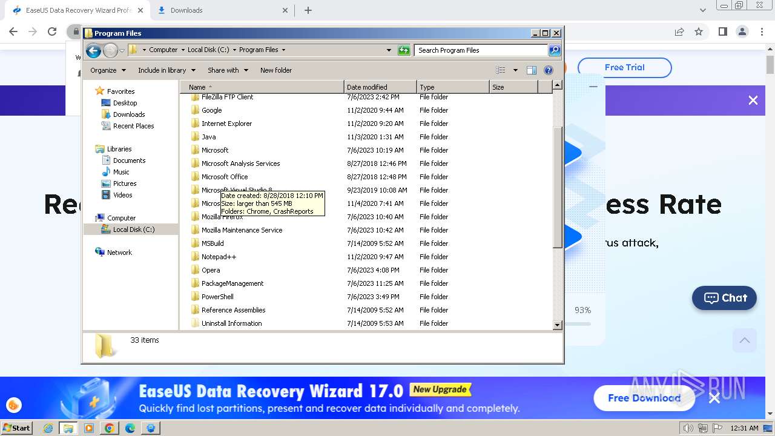Select the Reference Assemblies folder name
This screenshot has width=775, height=436.
(233, 310)
